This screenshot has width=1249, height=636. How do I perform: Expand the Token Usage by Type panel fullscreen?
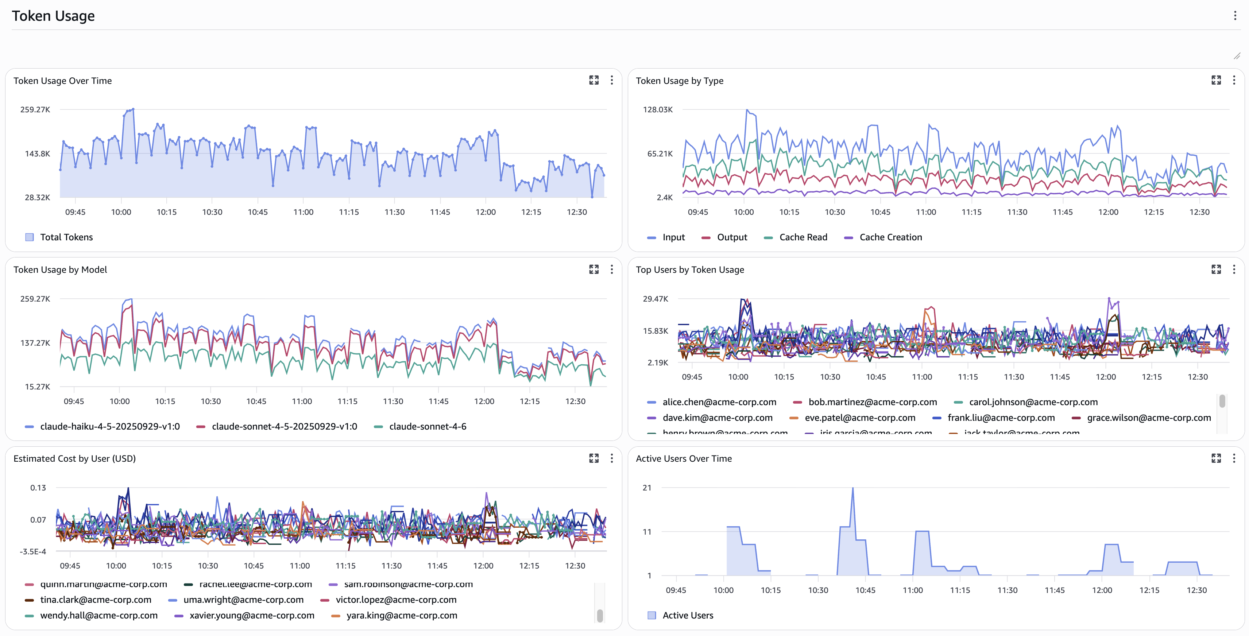coord(1216,80)
